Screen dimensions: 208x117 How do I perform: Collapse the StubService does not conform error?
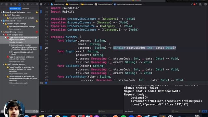[6, 38]
